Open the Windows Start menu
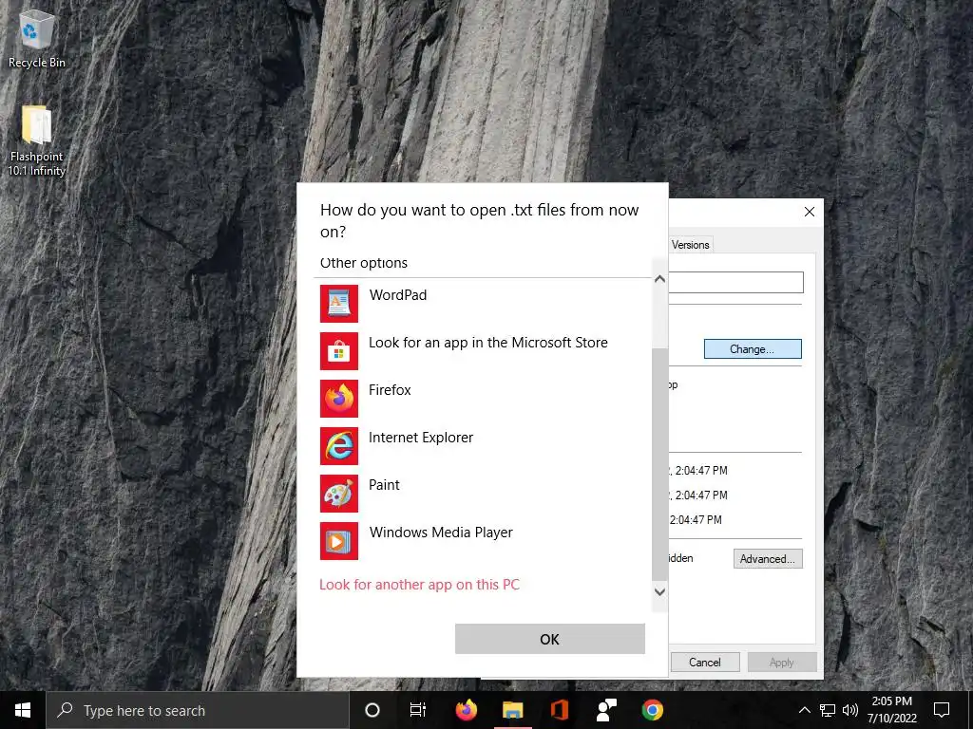973x729 pixels. 23,710
